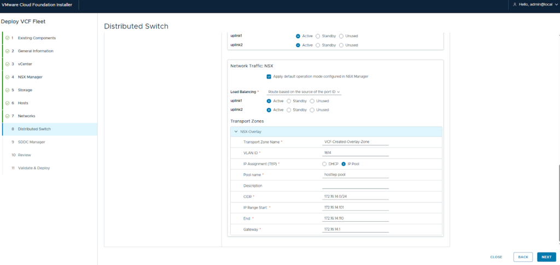Set NSX uplink2 to Unused
The width and height of the screenshot is (560, 265).
pos(312,110)
